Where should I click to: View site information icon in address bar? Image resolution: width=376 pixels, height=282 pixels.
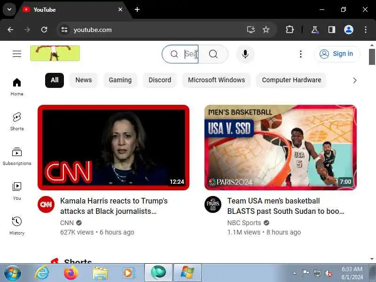[64, 30]
